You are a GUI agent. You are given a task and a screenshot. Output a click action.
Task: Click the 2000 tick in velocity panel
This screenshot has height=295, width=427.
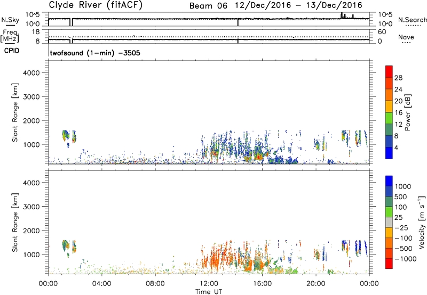[x=31, y=231]
